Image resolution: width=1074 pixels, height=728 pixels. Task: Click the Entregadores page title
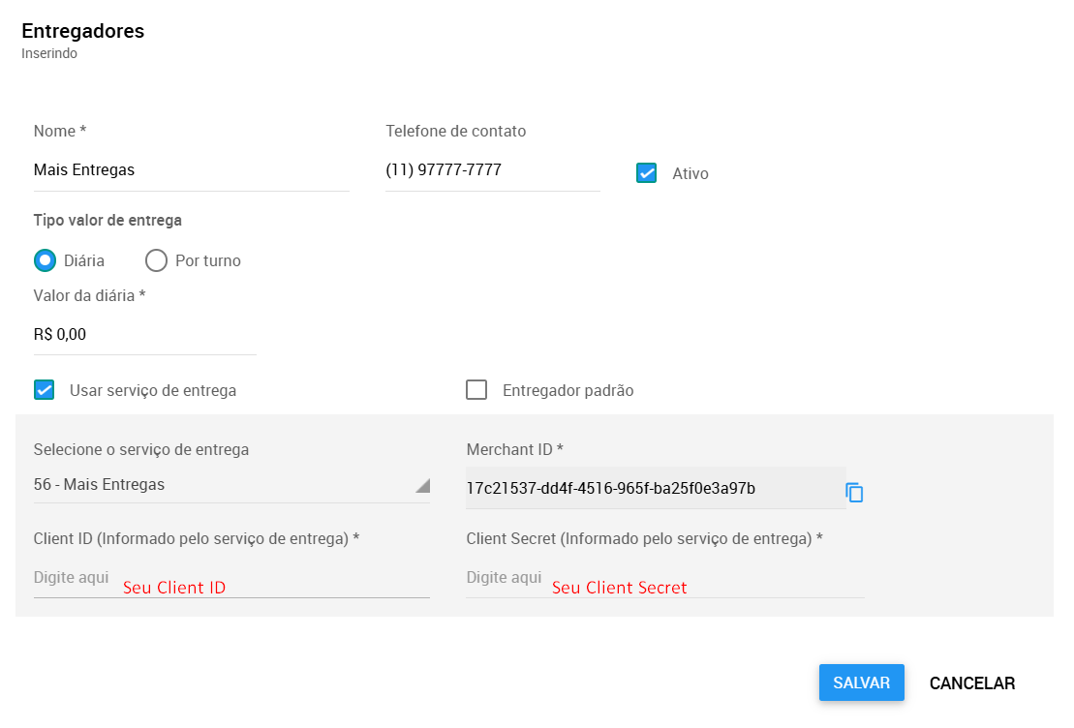click(83, 31)
